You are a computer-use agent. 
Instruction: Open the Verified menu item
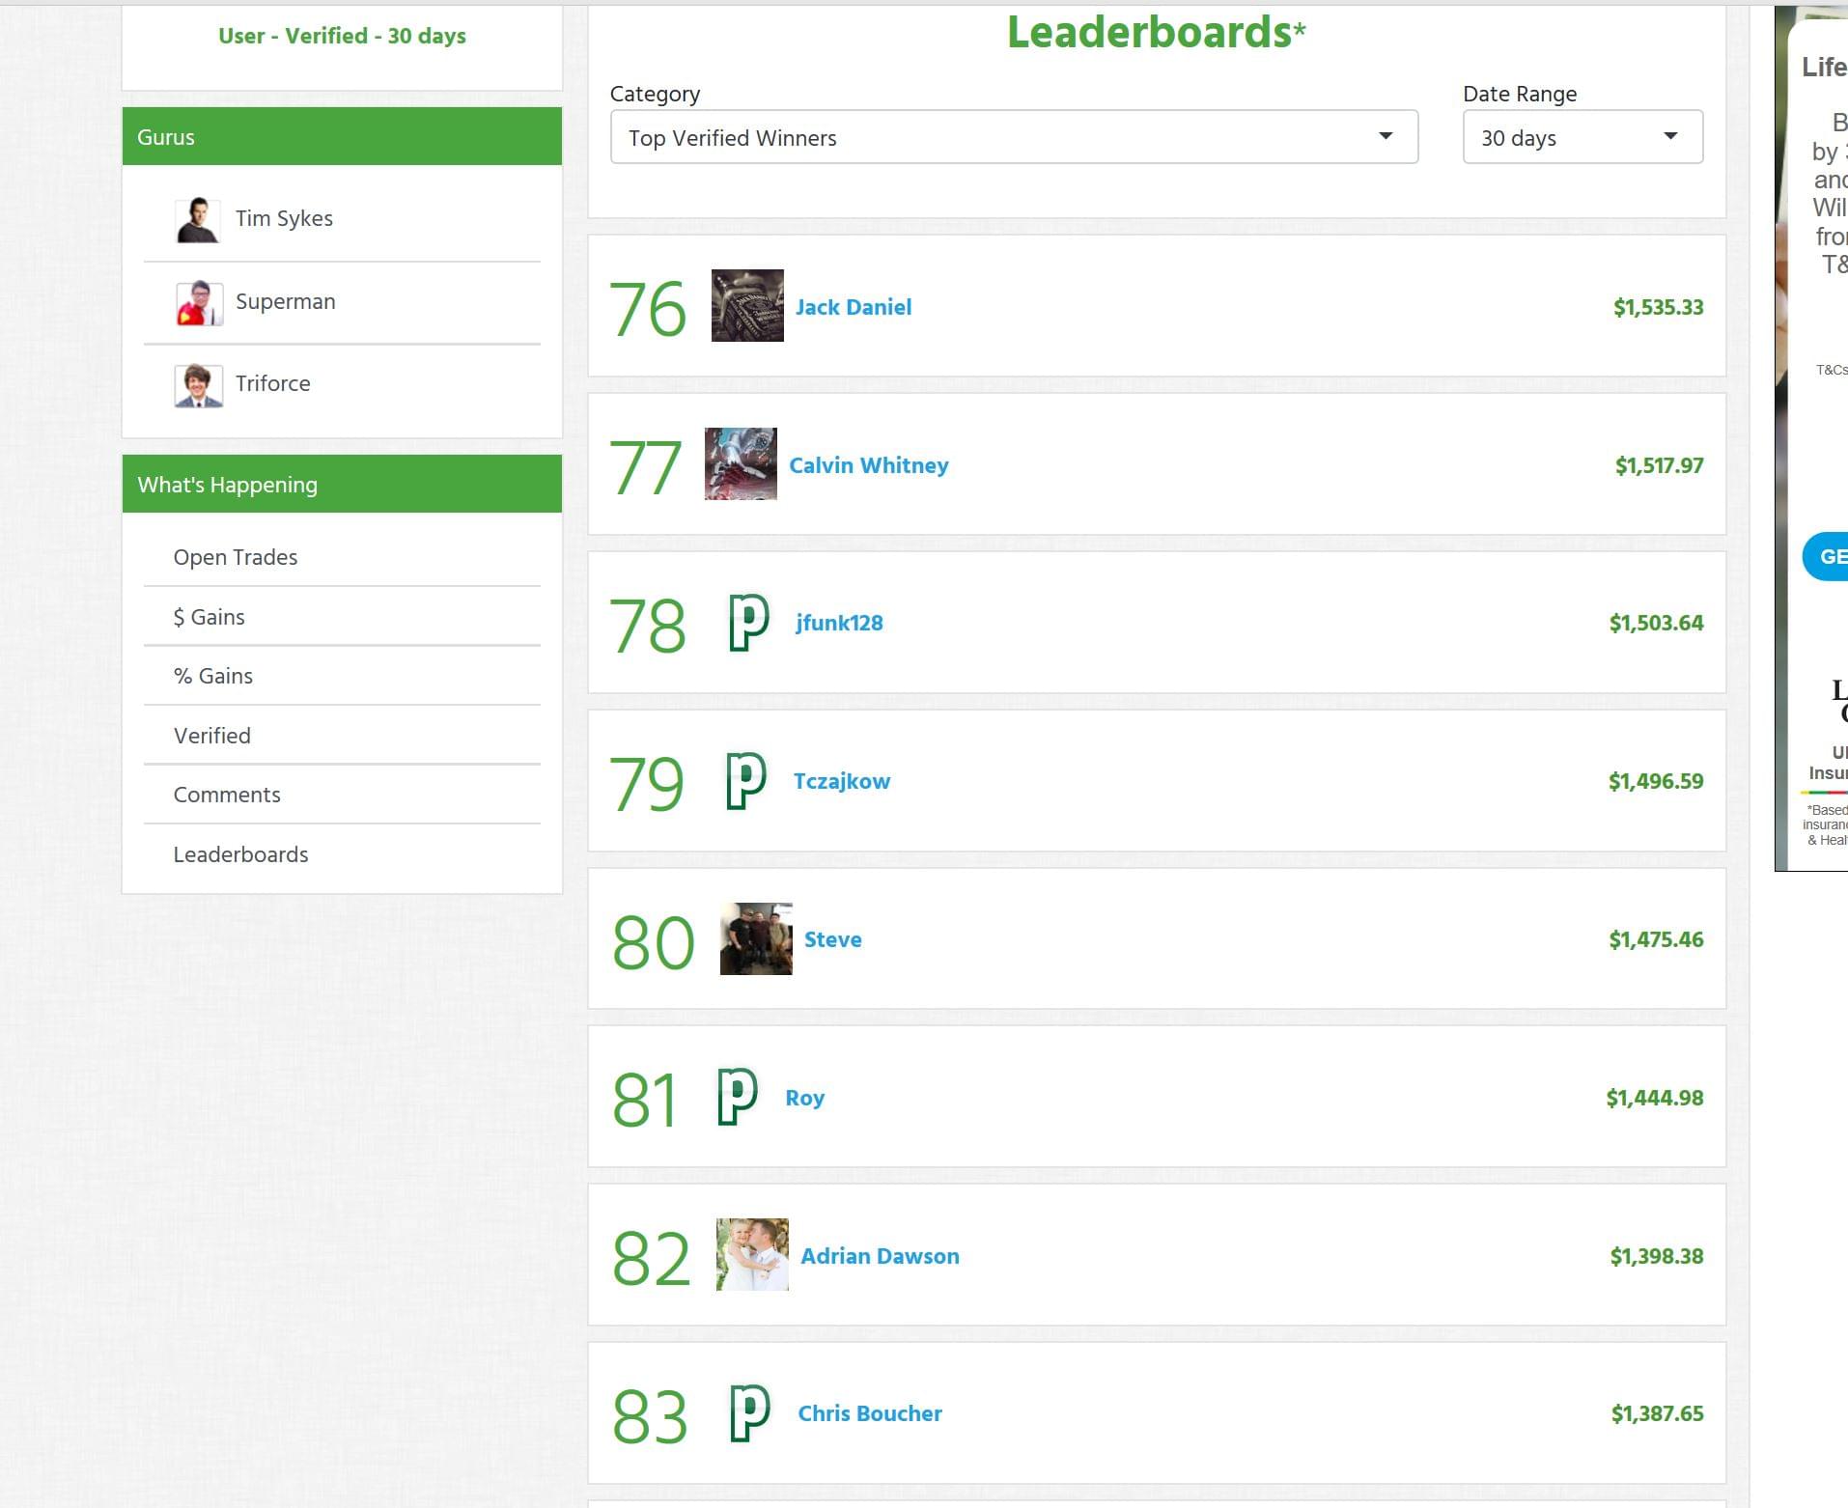[x=212, y=737]
